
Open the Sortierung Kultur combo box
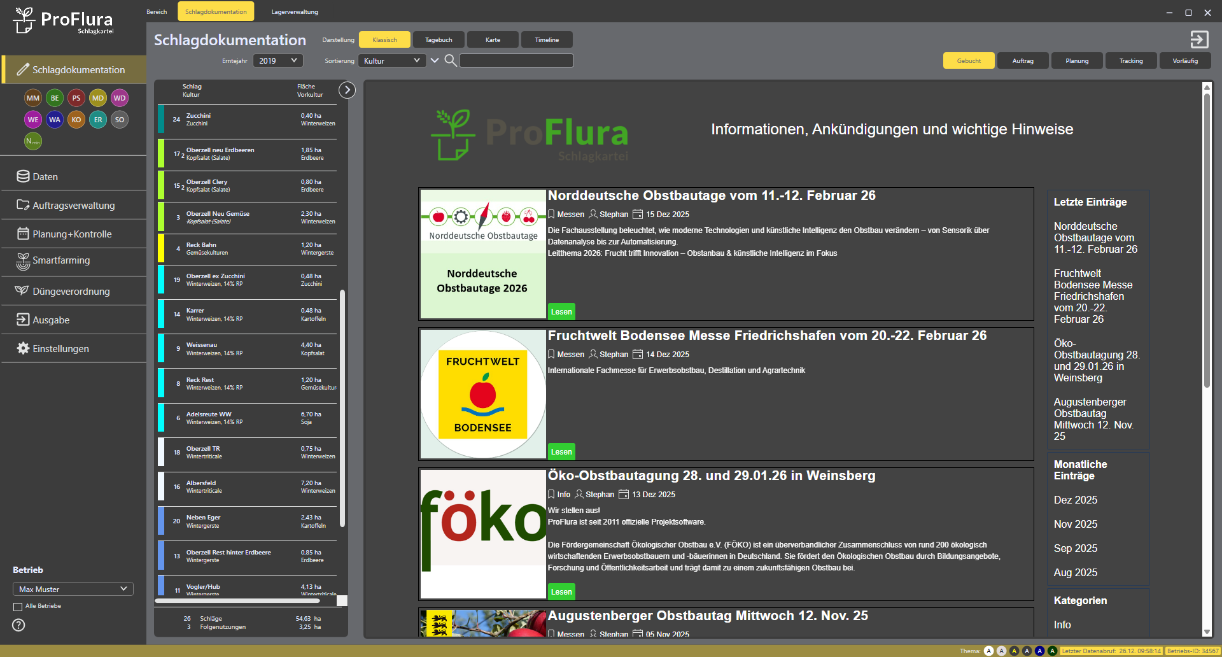click(391, 60)
